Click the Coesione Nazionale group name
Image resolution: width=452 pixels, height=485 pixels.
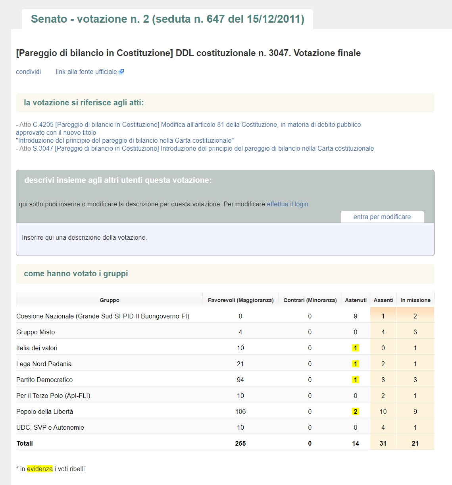tap(103, 316)
